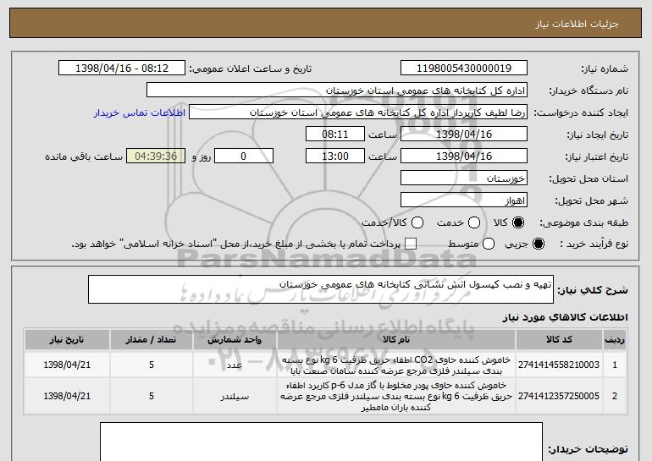This screenshot has height=461, width=652.
Task: Select متوسط purchase process type
Action: click(486, 244)
